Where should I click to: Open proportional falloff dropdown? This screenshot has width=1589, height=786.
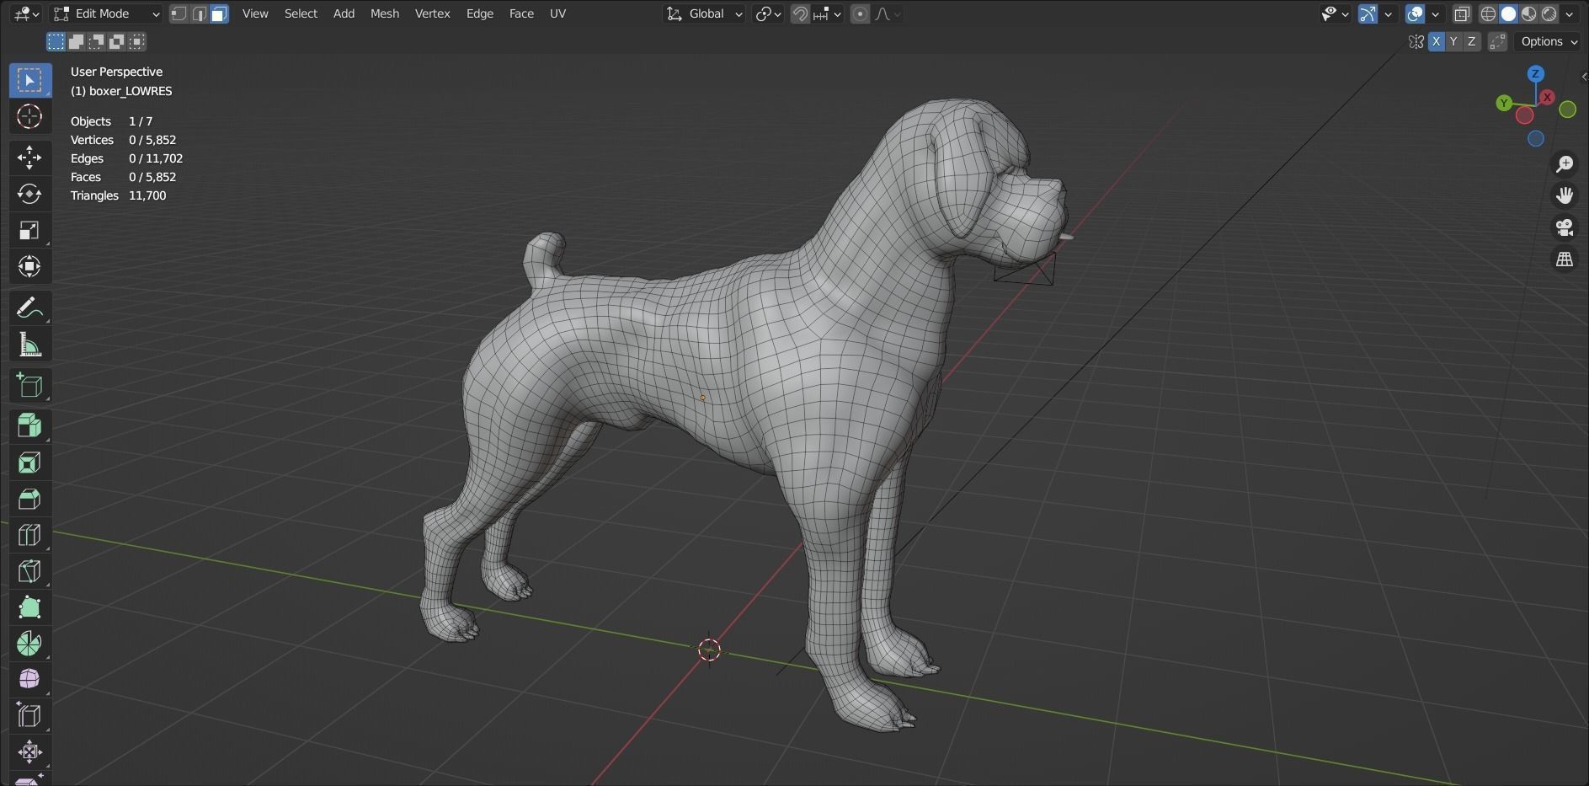tap(887, 13)
